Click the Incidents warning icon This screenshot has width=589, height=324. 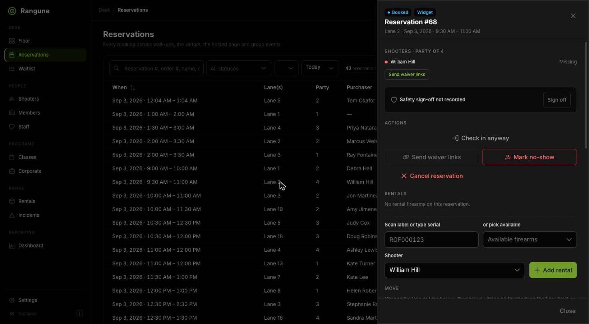(12, 215)
